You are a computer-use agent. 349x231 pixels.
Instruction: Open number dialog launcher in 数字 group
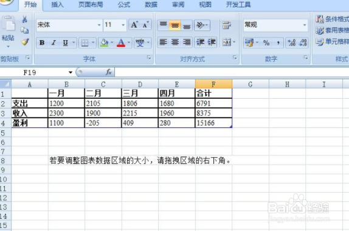click(306, 58)
